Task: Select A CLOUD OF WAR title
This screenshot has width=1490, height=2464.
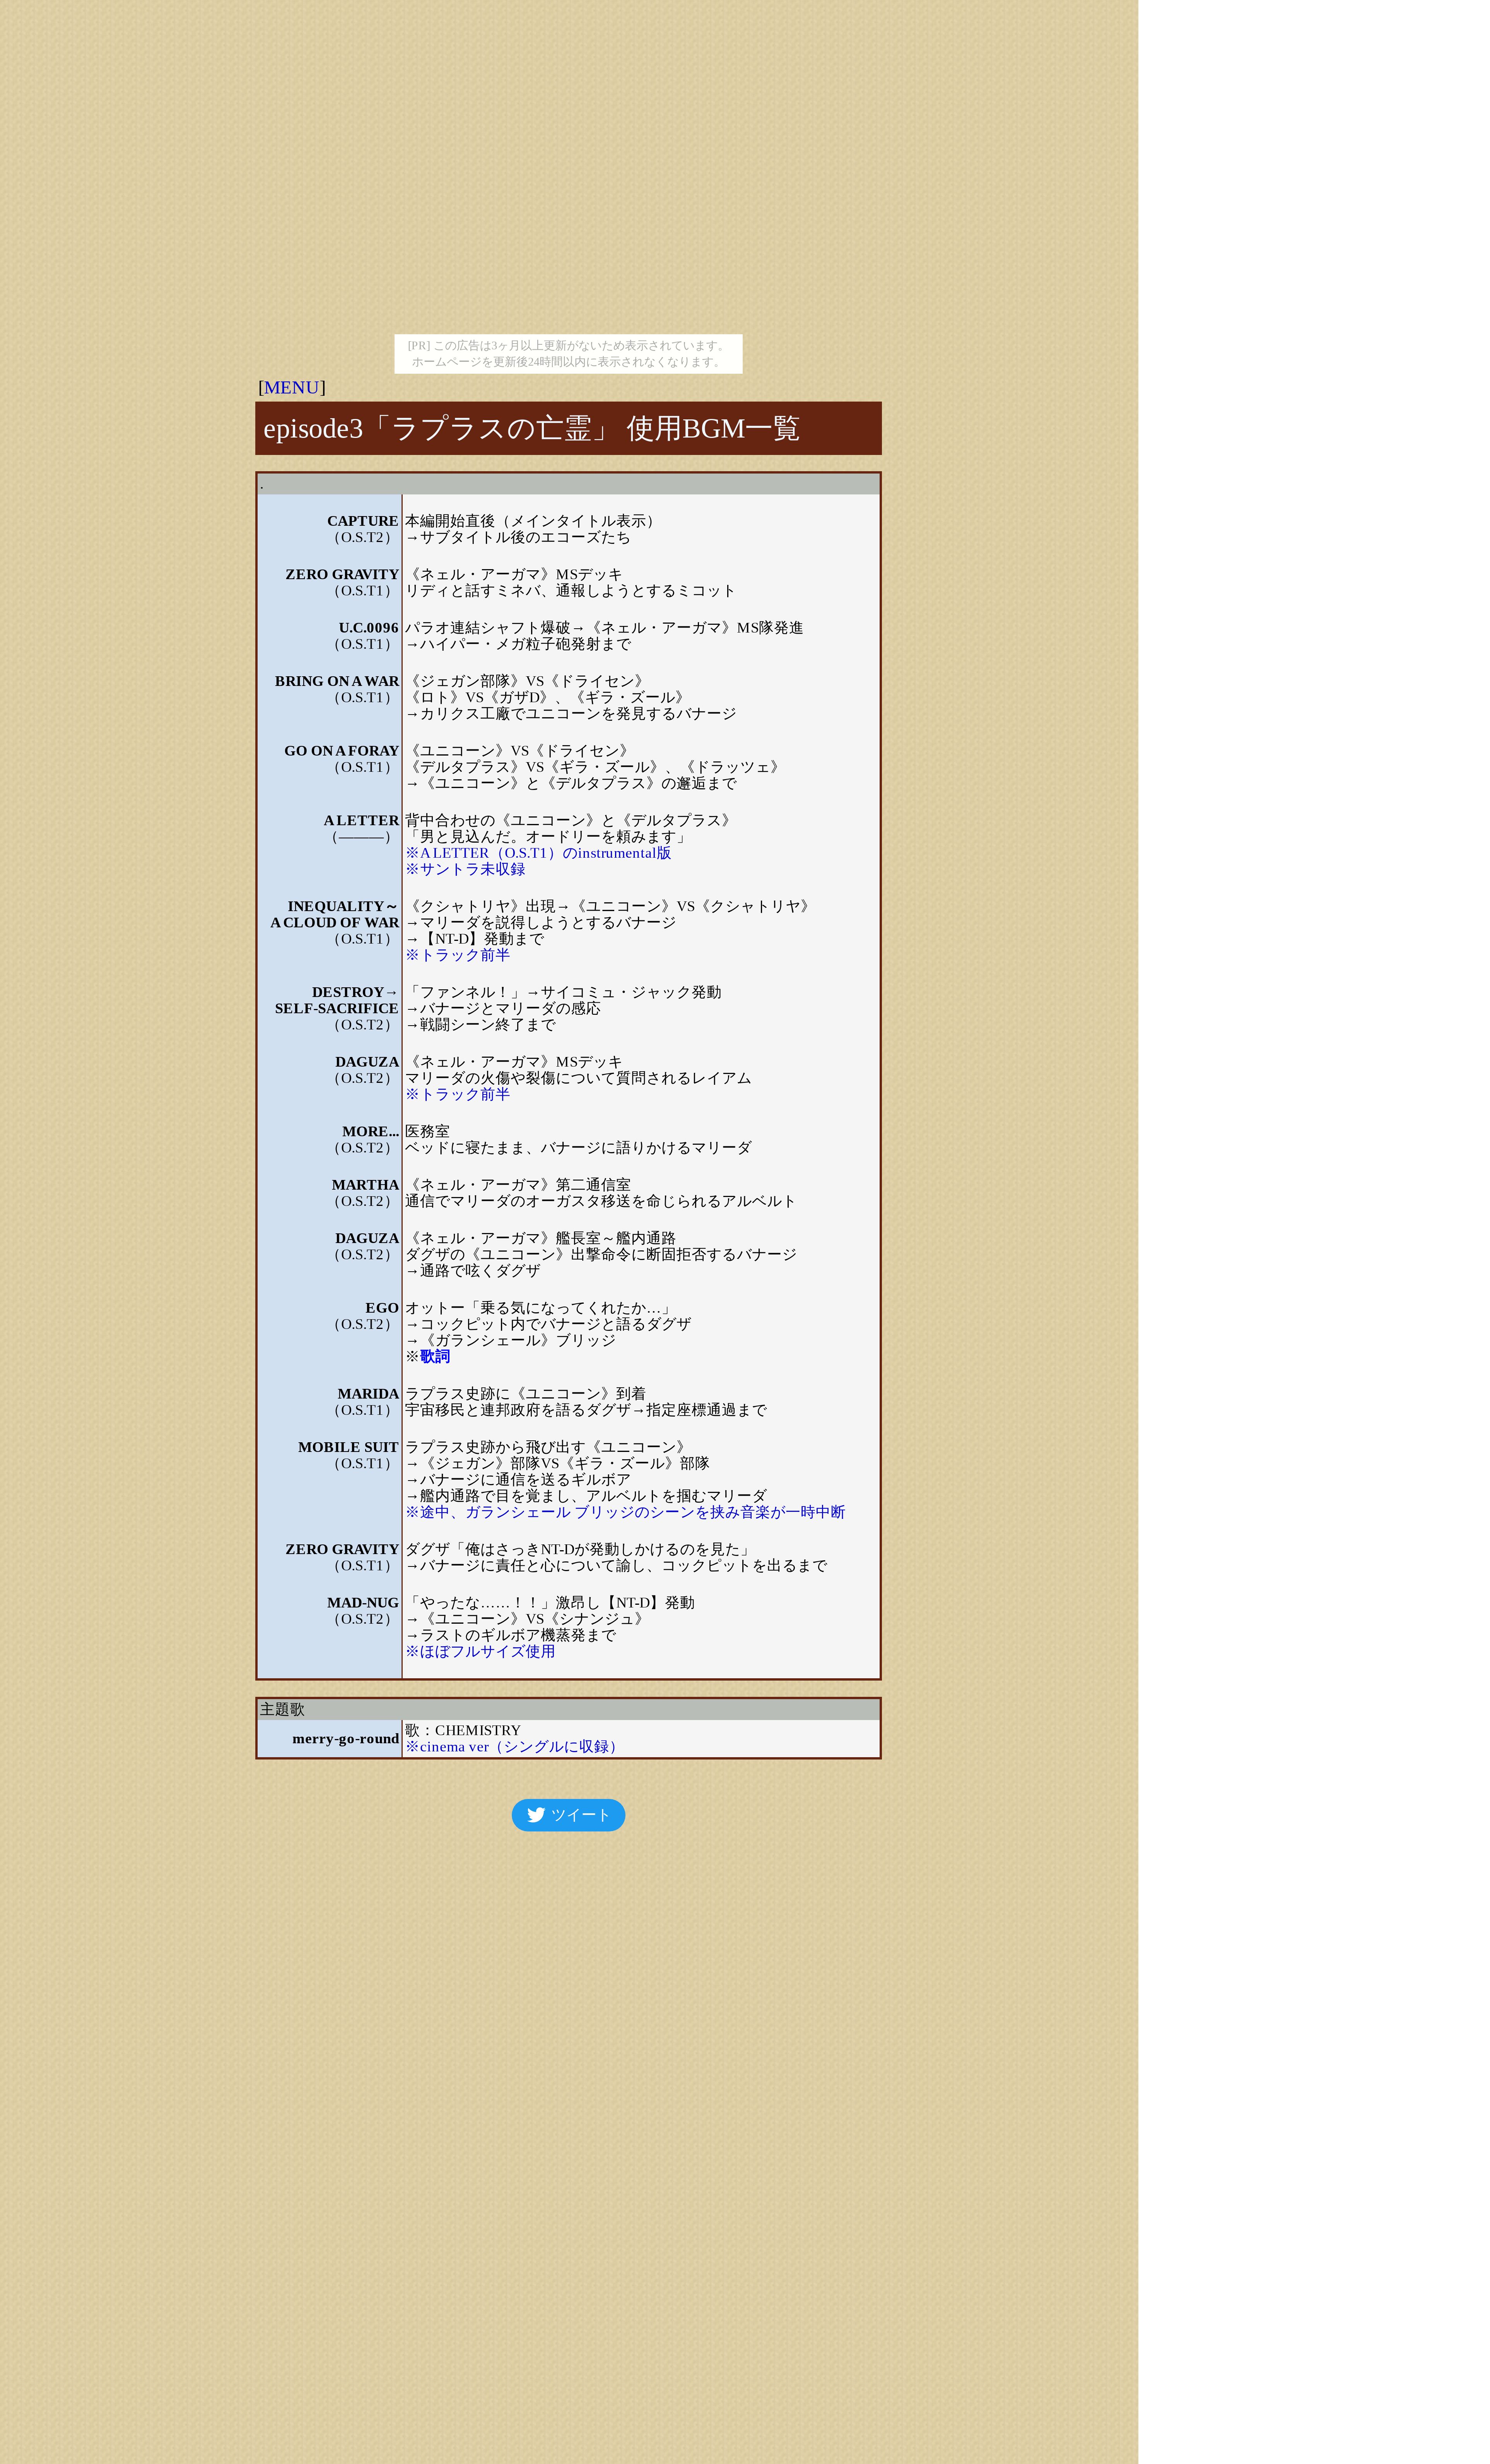Action: coord(335,923)
